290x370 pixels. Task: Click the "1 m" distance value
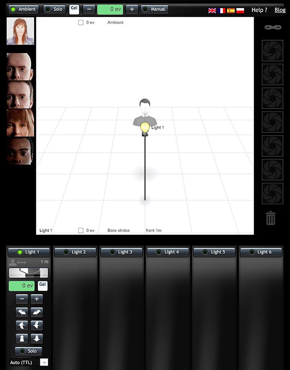pyautogui.click(x=44, y=262)
